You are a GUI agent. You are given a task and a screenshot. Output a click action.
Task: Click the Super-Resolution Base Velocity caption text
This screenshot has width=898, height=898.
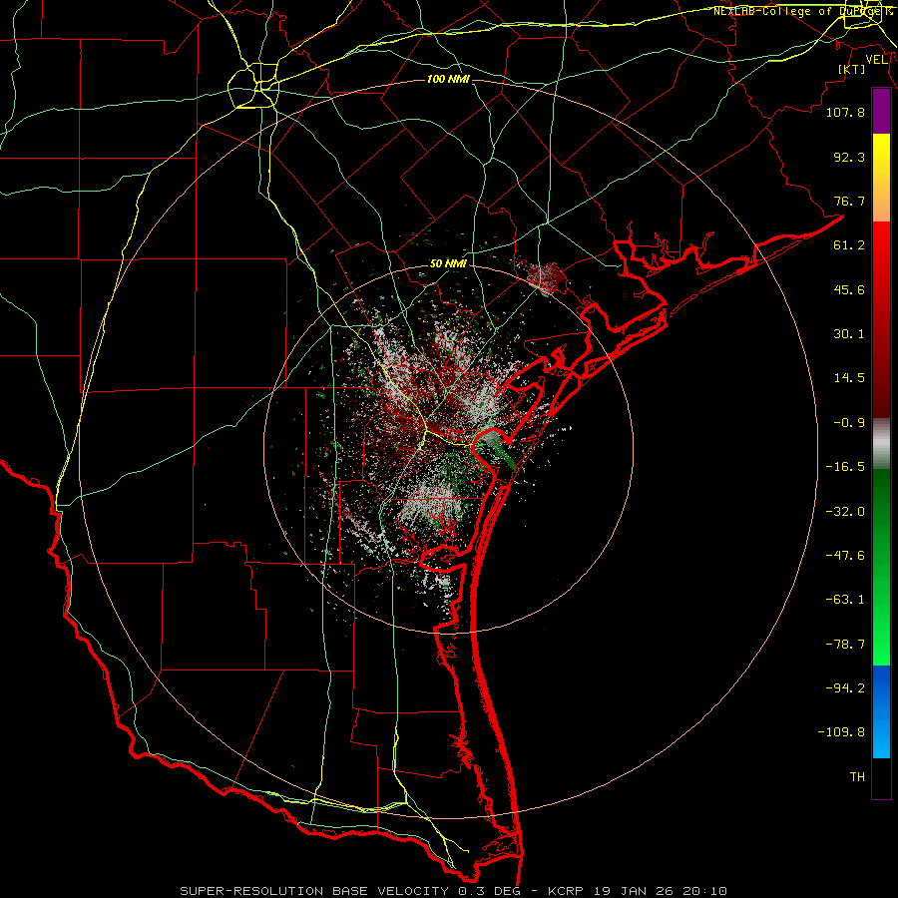[x=453, y=891]
